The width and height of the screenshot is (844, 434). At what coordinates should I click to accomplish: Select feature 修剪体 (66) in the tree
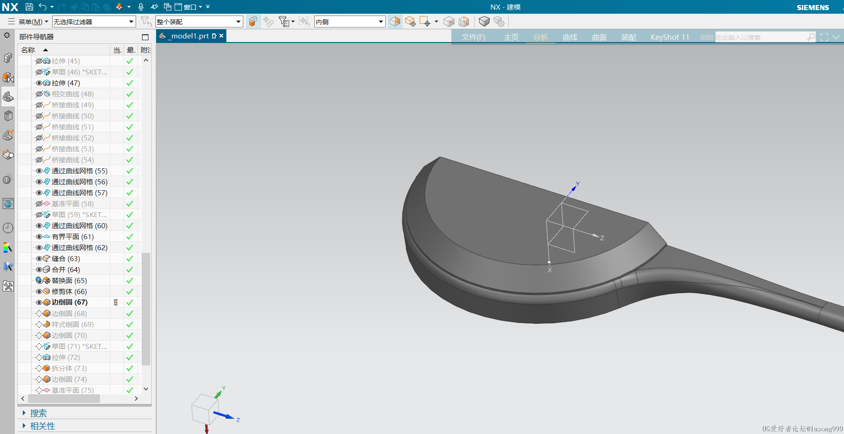[x=69, y=292]
